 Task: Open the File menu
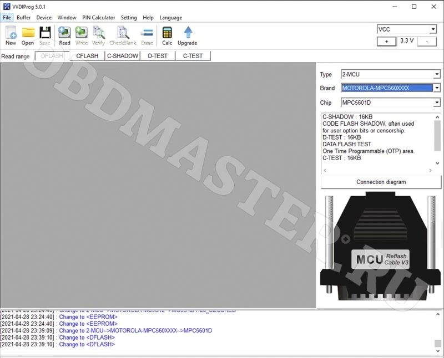point(7,18)
